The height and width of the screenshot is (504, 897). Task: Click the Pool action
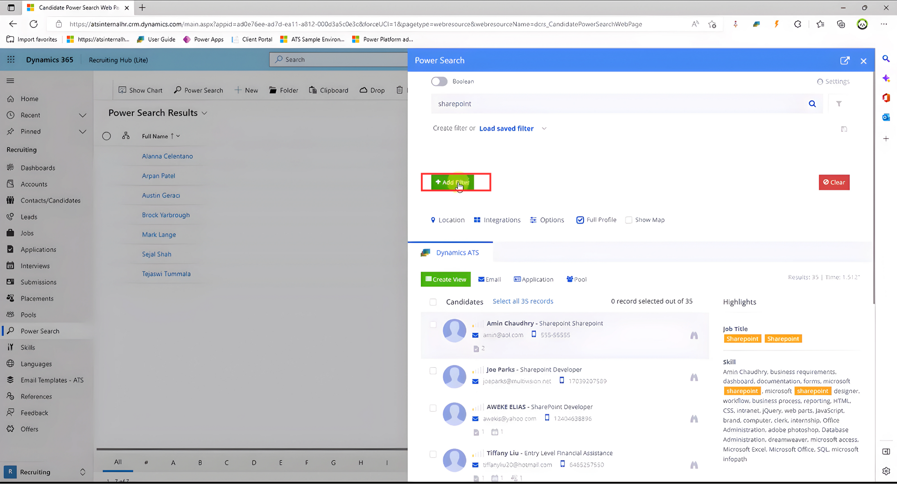(x=577, y=279)
